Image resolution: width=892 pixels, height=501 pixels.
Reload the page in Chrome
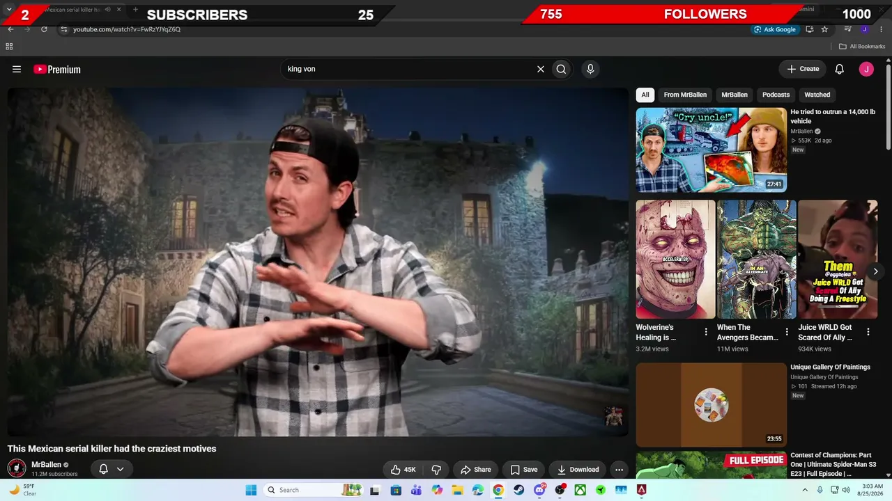point(44,29)
